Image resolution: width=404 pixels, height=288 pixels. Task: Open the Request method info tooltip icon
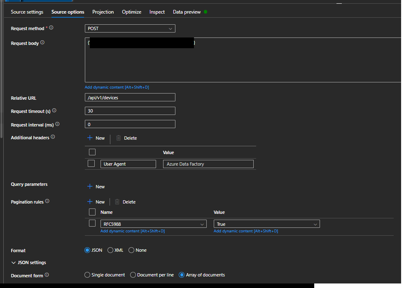(51, 28)
